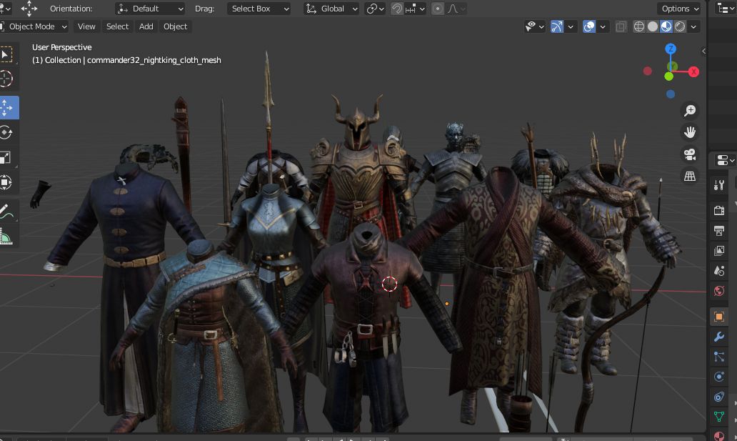Open the Object Mode dropdown

(x=33, y=27)
